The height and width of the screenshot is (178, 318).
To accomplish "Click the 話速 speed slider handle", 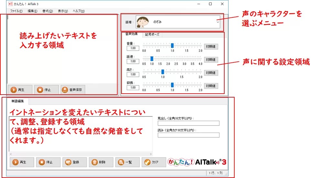I will coord(152,59).
